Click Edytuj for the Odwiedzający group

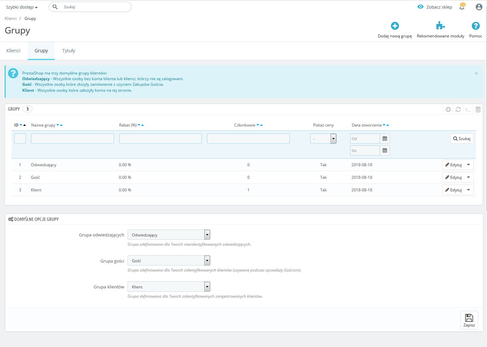point(453,165)
